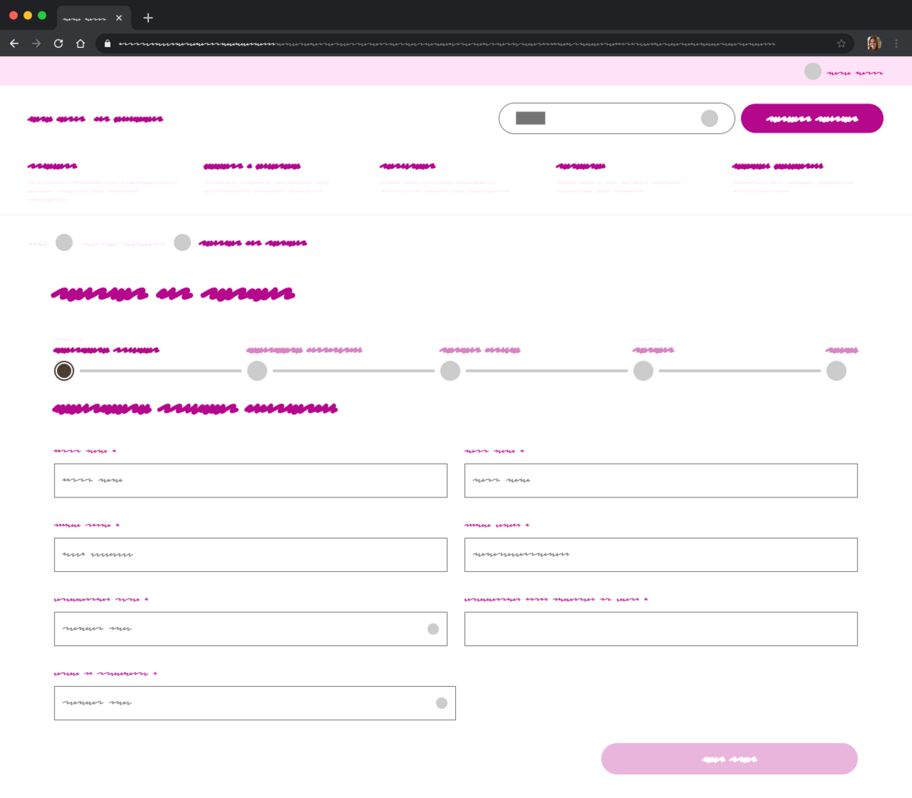Click the solid magenta button beside search
Image resolution: width=912 pixels, height=798 pixels.
[x=812, y=118]
